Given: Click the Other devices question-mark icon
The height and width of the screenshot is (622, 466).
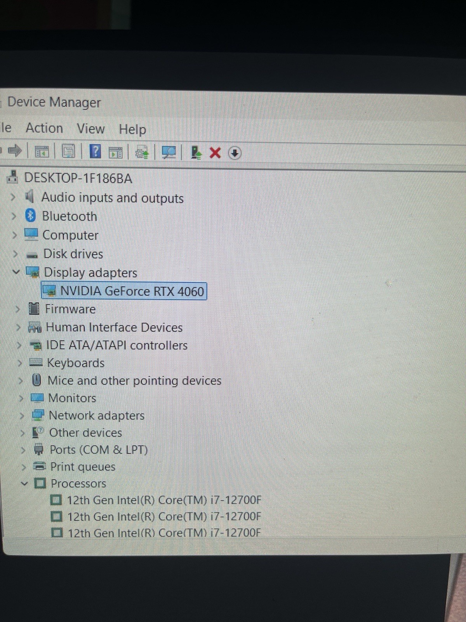Looking at the screenshot, I should point(38,432).
